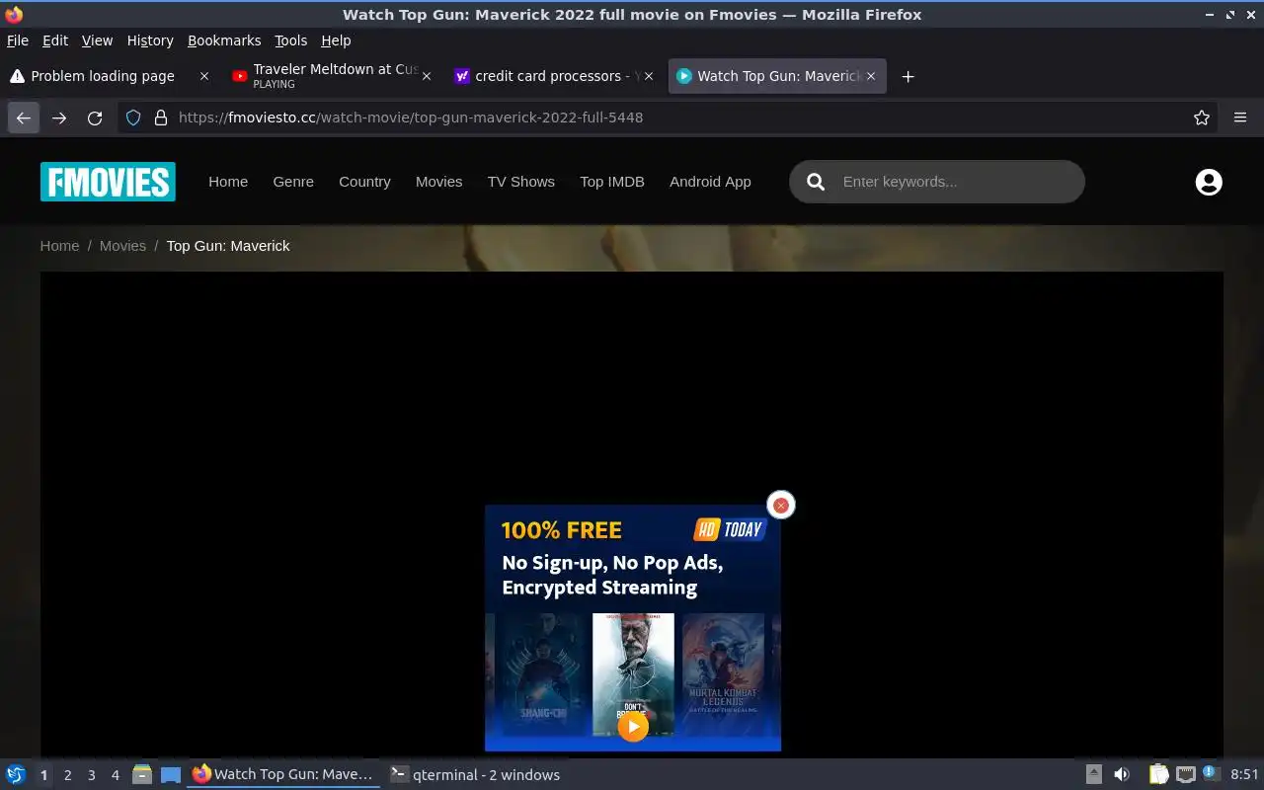
Task: Click the Movies breadcrumb link
Action: tap(122, 246)
